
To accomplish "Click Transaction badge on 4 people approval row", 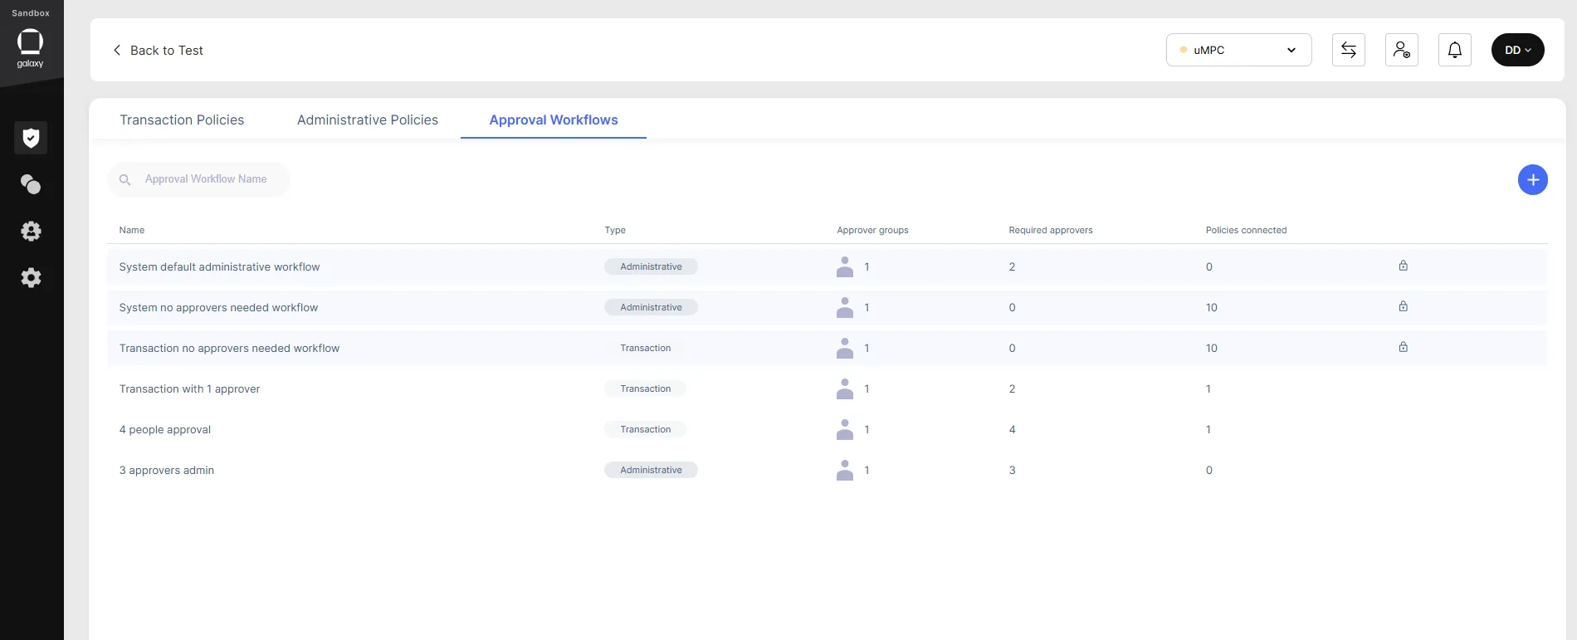I will point(645,429).
